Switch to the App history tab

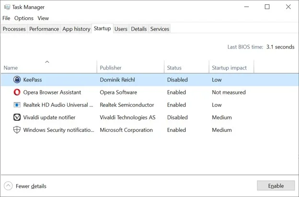(76, 29)
